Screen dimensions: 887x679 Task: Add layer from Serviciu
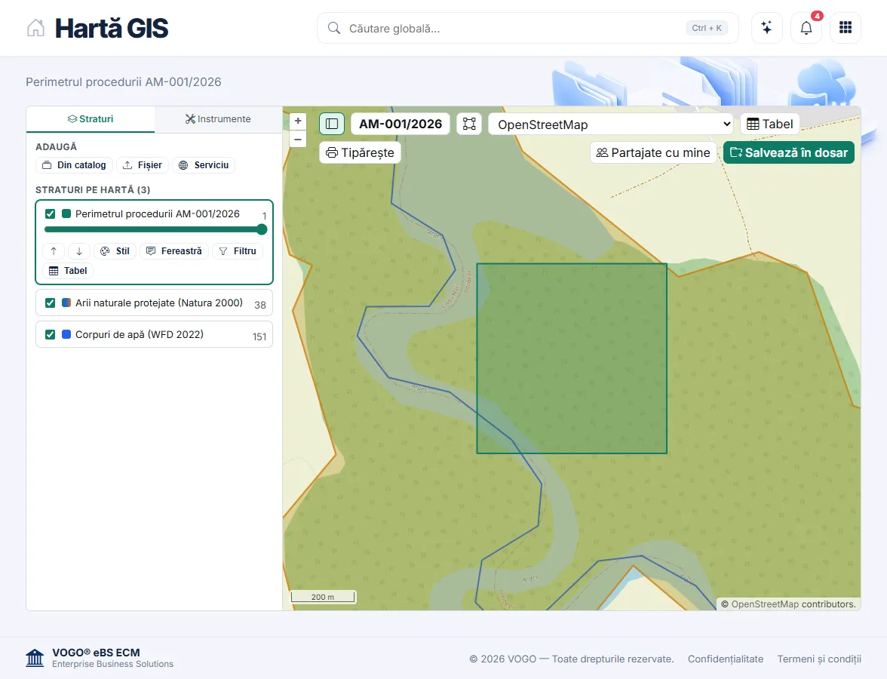pos(204,165)
